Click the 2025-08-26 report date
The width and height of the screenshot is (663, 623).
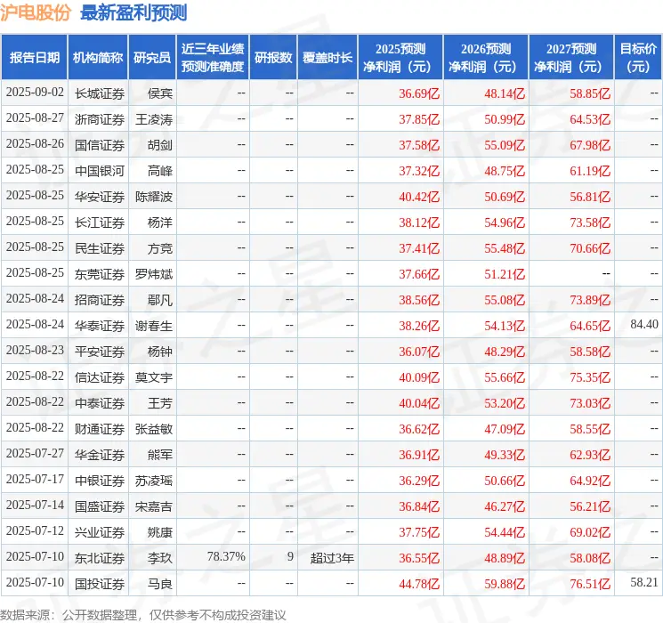point(35,143)
